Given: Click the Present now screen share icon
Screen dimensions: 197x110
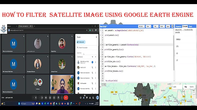Looking at the screenshot, I should (54, 98).
